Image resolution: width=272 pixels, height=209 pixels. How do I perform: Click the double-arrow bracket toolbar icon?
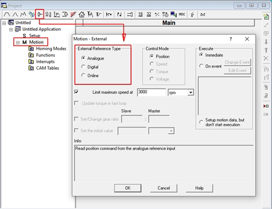[130, 15]
